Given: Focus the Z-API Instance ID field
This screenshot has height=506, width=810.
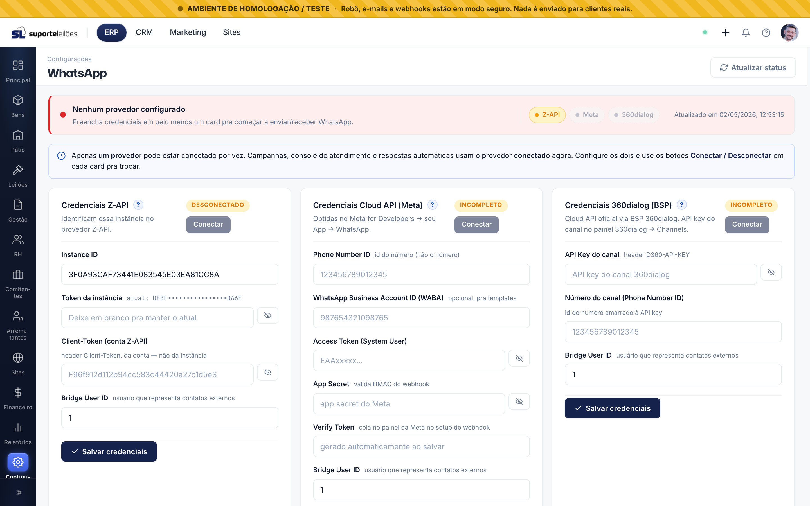Looking at the screenshot, I should tap(170, 274).
